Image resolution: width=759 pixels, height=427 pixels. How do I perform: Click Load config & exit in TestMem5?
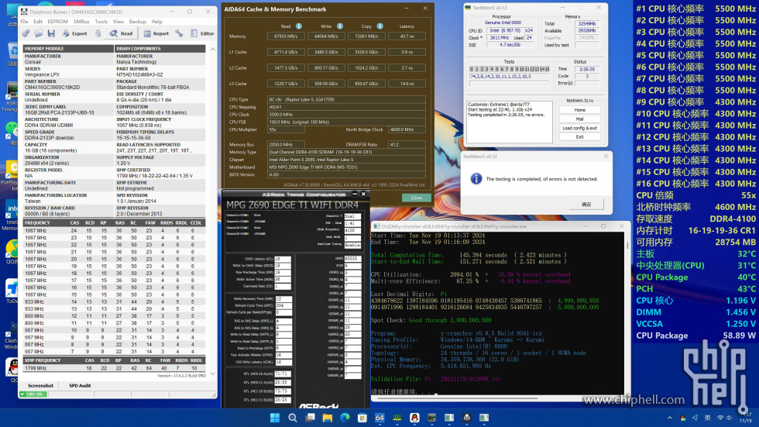(580, 129)
